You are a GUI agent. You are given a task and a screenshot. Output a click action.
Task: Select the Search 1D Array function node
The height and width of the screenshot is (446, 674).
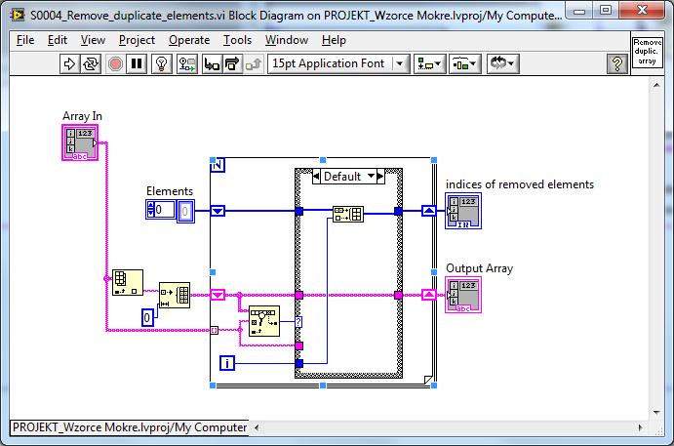pyautogui.click(x=264, y=321)
